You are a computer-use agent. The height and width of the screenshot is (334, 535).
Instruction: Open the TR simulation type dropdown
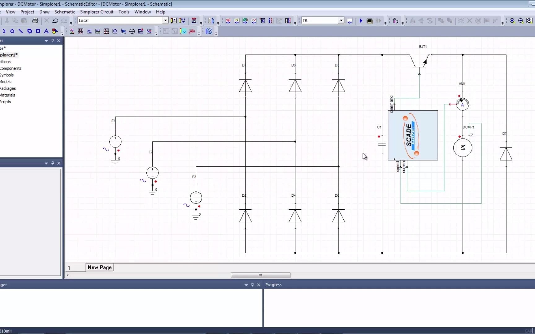coord(341,20)
